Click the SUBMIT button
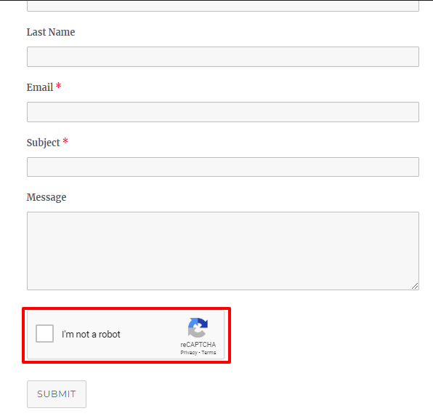The image size is (433, 419). (x=57, y=394)
